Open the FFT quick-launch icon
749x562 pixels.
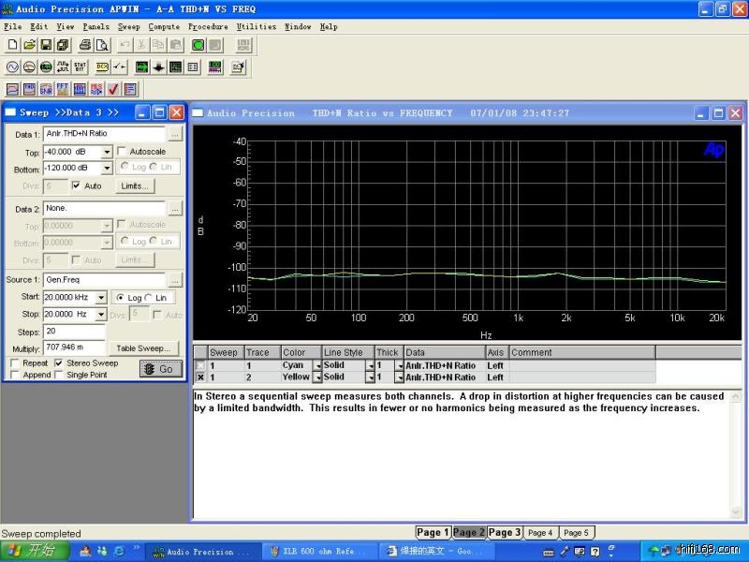pos(64,90)
